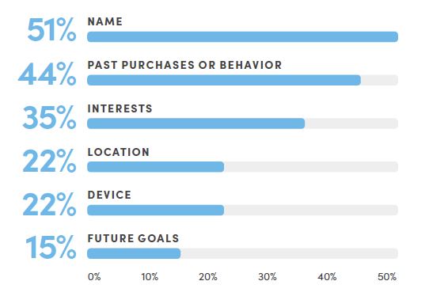Click the NAME bar at 51%

pyautogui.click(x=242, y=36)
